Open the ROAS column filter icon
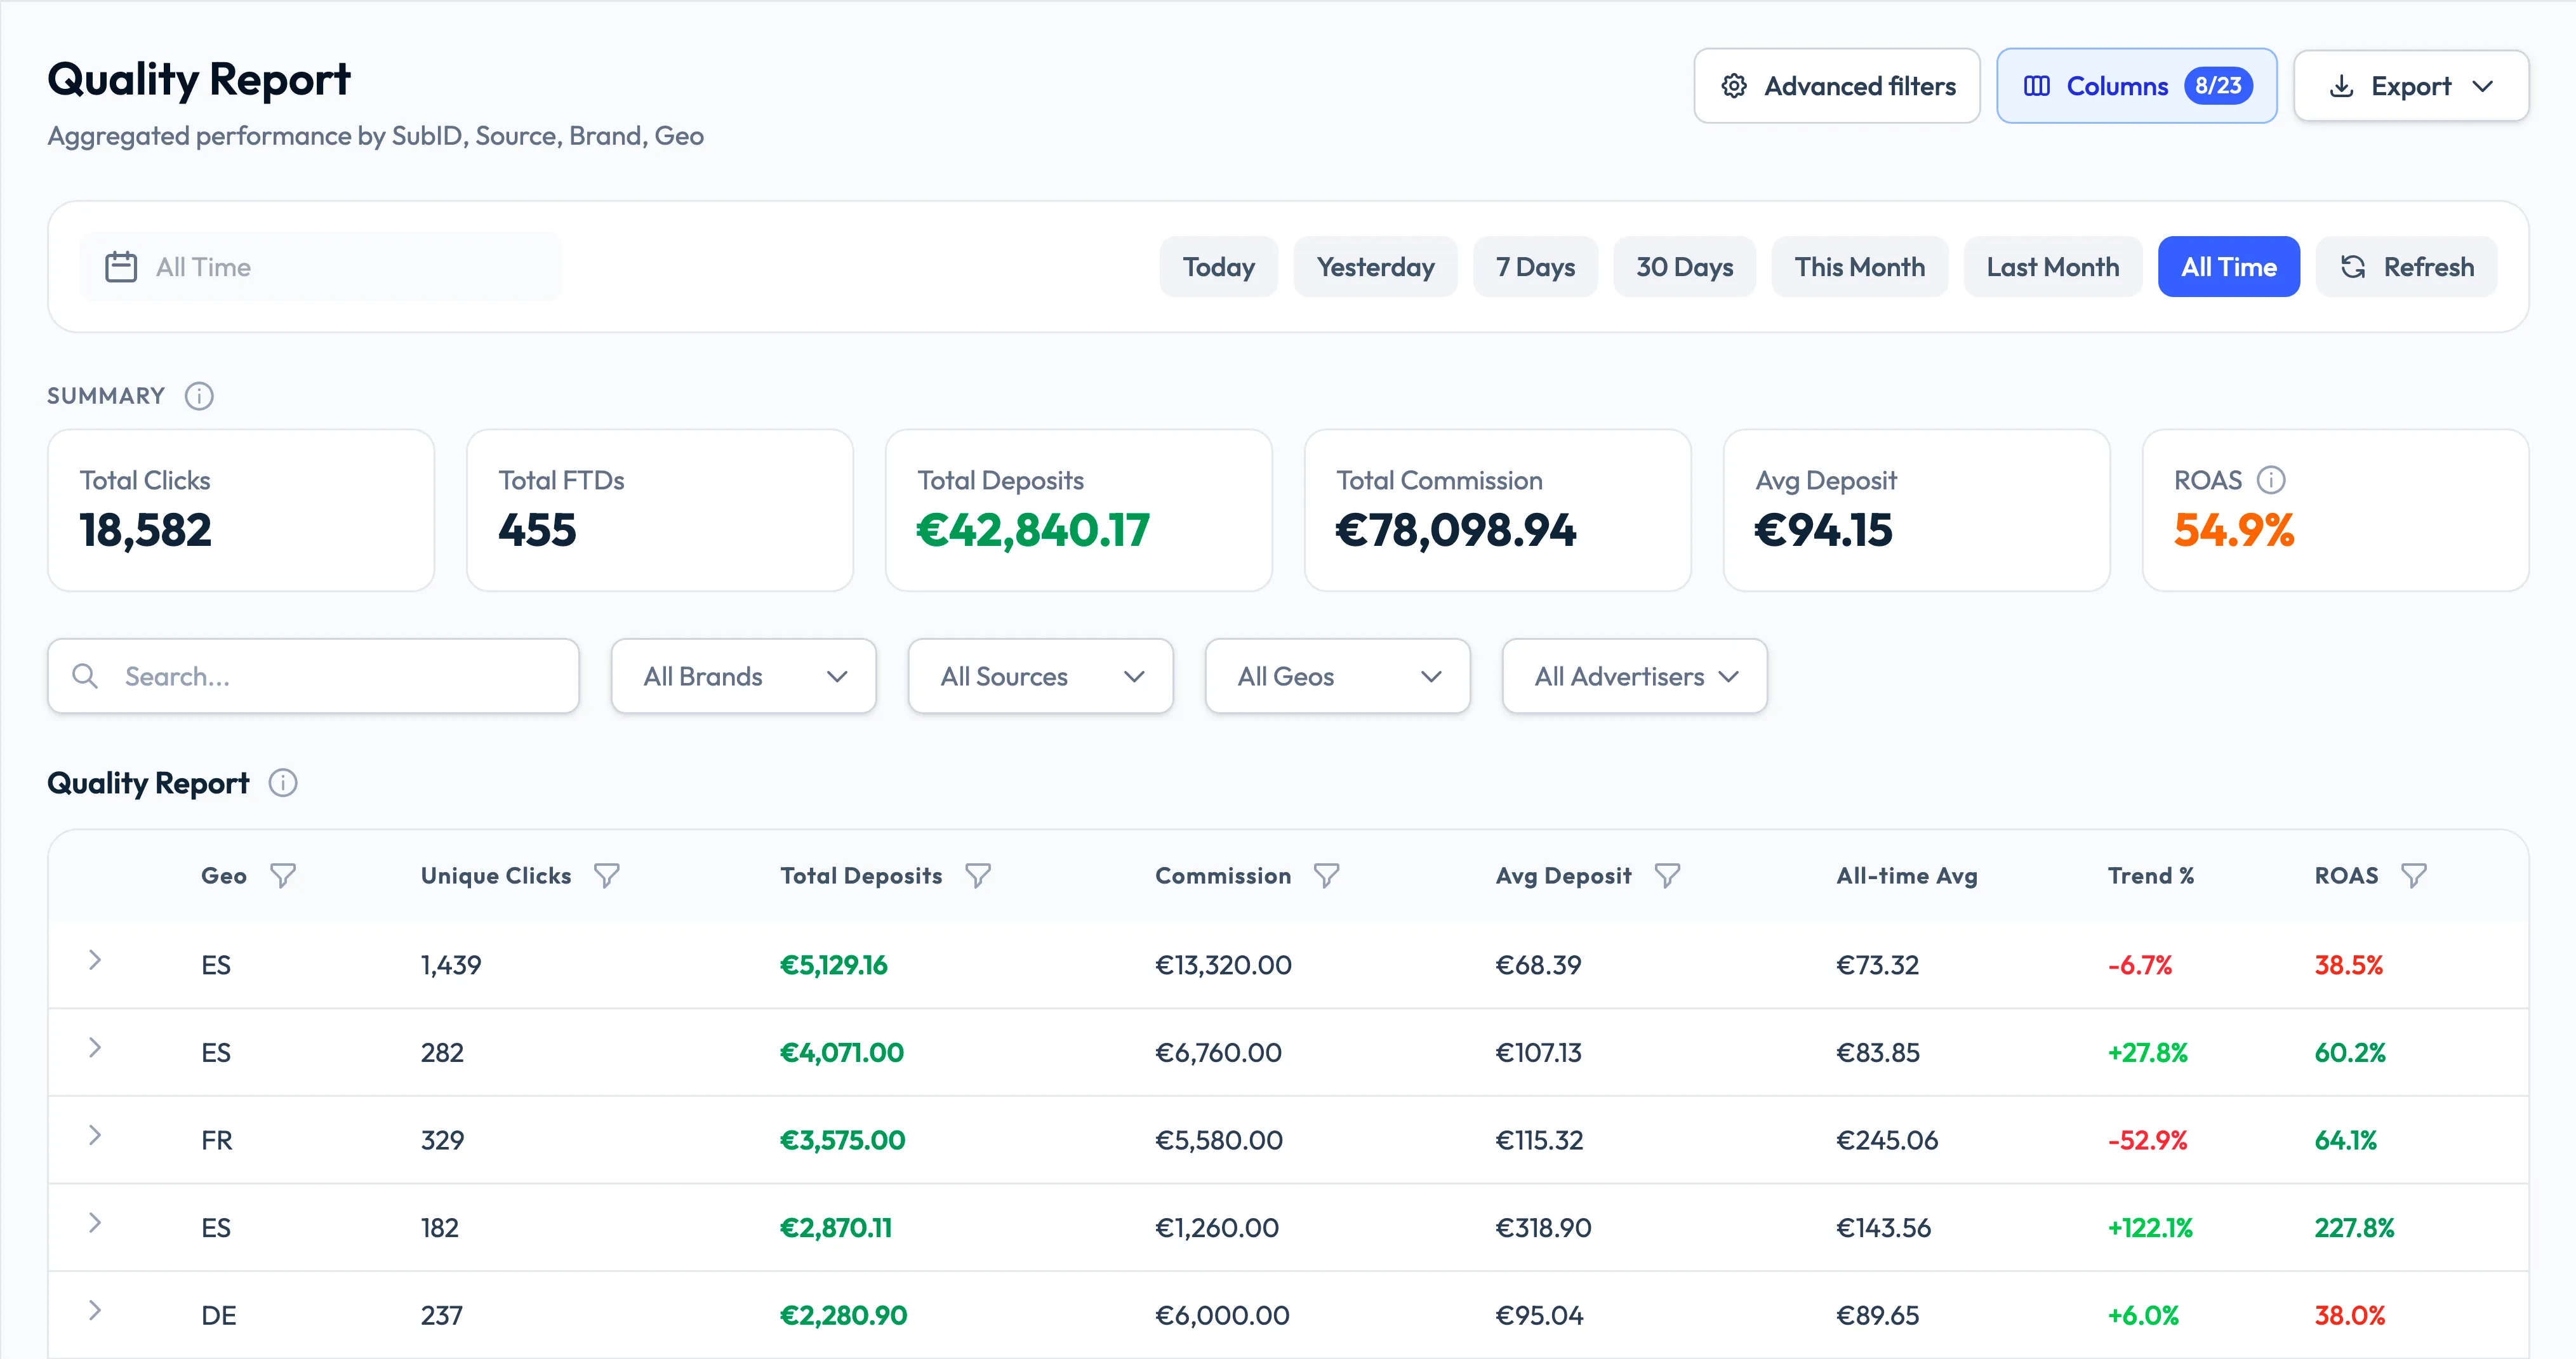The image size is (2576, 1359). click(2414, 876)
